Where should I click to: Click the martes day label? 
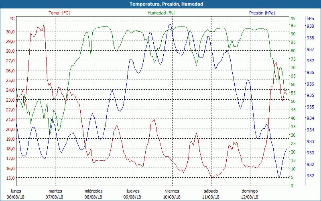click(x=55, y=191)
